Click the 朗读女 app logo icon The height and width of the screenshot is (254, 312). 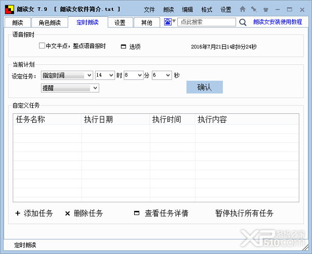(x=9, y=9)
